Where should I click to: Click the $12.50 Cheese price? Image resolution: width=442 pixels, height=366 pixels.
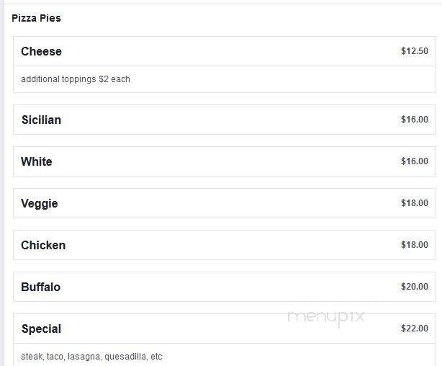(x=415, y=51)
